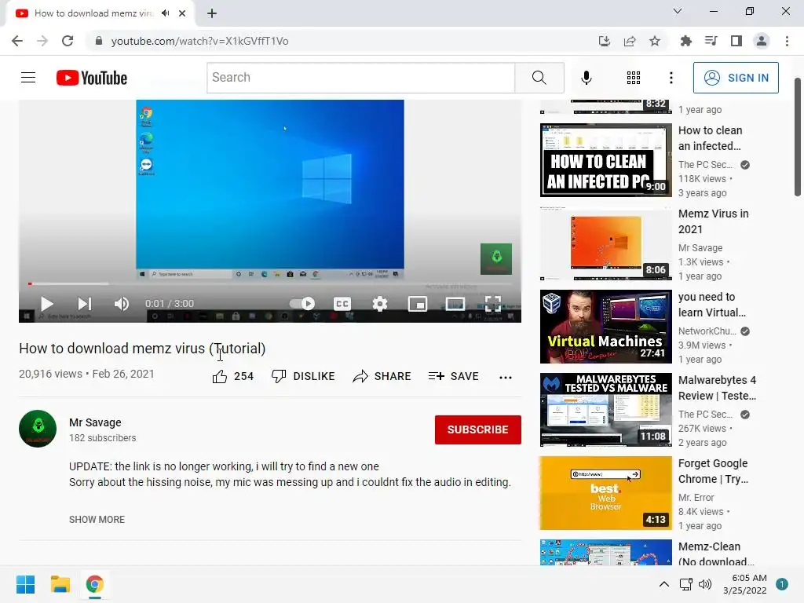Go back in browser history
This screenshot has height=603, width=804.
(x=17, y=41)
